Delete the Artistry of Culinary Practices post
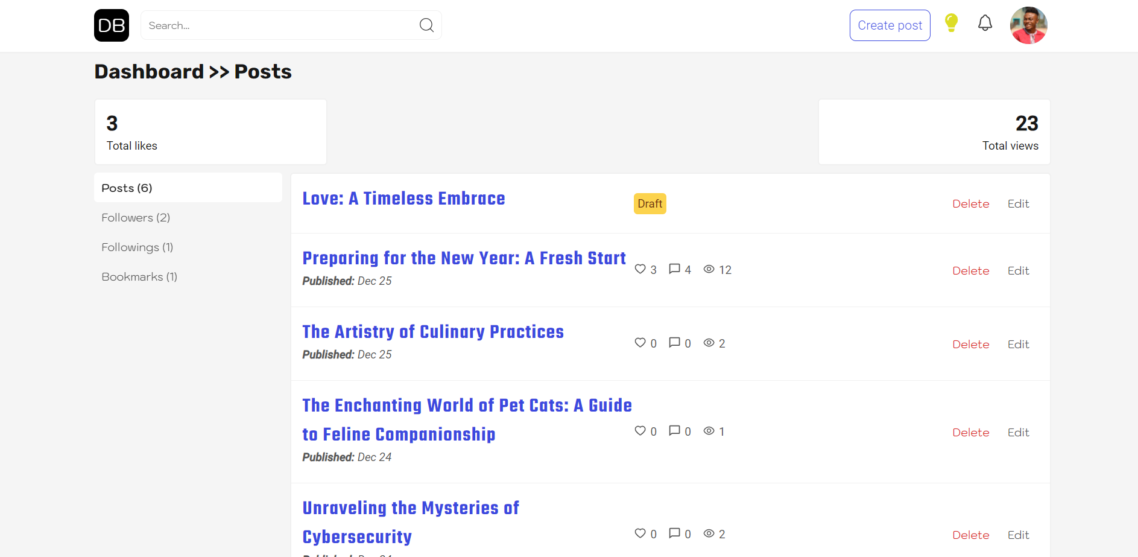1138x557 pixels. (x=970, y=344)
